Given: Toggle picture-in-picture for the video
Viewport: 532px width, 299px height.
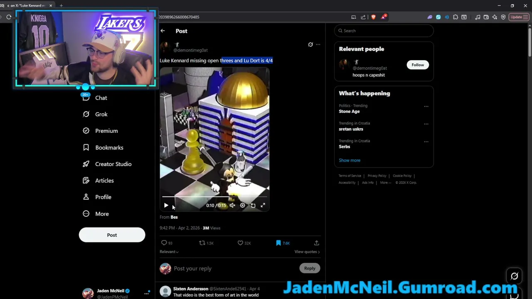Looking at the screenshot, I should pyautogui.click(x=253, y=206).
